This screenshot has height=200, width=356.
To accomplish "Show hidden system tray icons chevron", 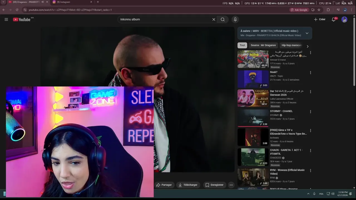I will coord(308,194).
